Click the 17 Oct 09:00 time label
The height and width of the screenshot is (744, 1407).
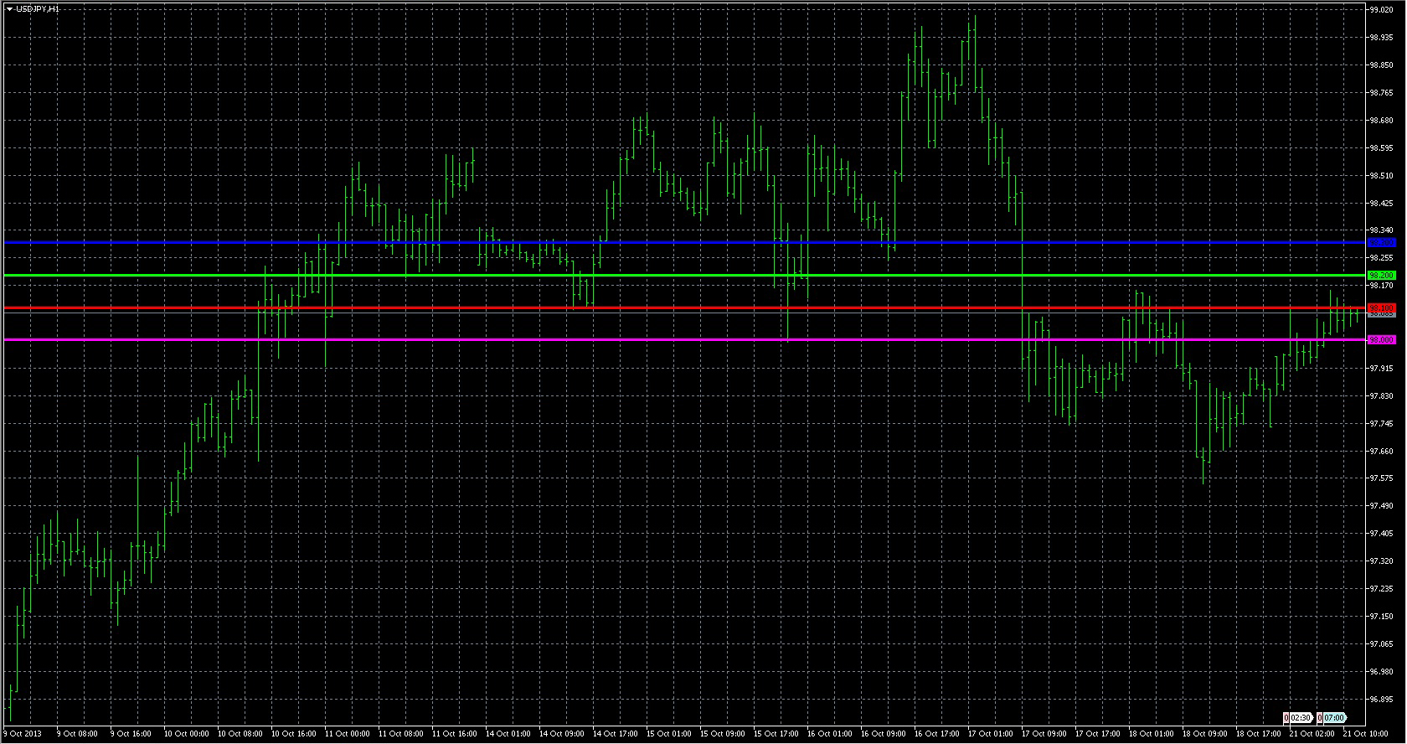pyautogui.click(x=1044, y=734)
